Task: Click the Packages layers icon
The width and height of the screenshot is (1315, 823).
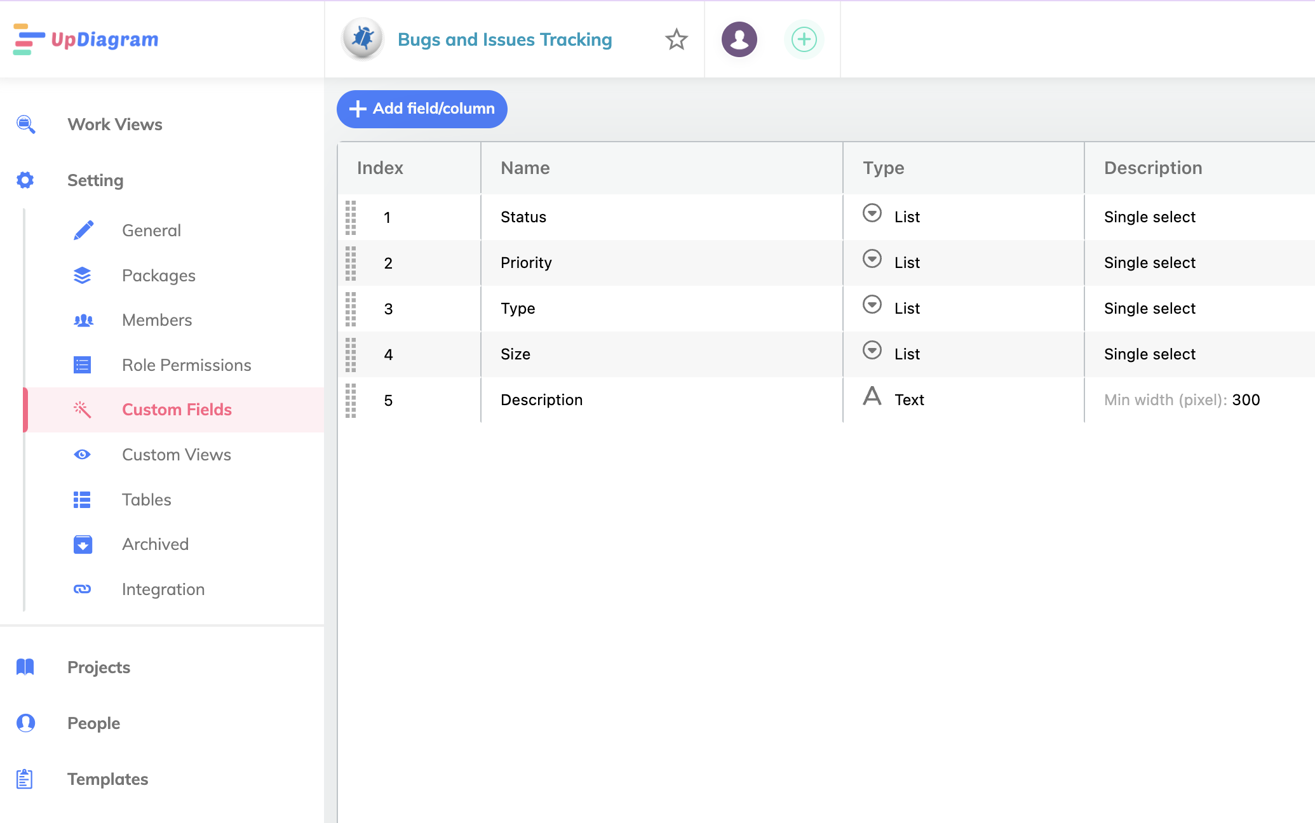Action: (83, 275)
